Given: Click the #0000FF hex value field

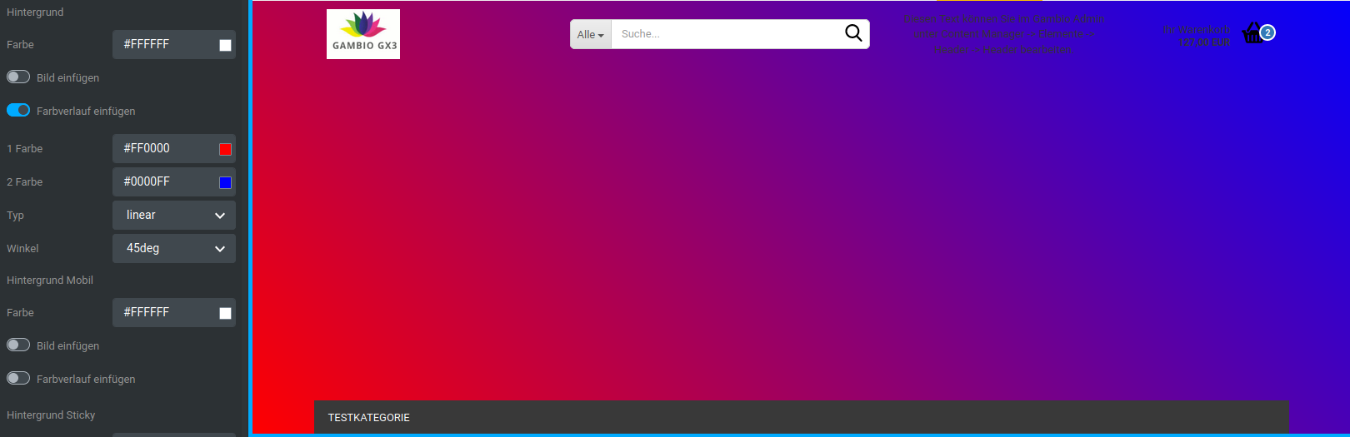Looking at the screenshot, I should click(x=163, y=182).
